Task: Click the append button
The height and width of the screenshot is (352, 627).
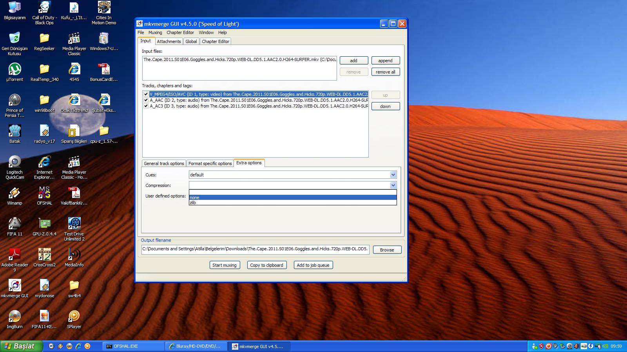Action: (386, 61)
